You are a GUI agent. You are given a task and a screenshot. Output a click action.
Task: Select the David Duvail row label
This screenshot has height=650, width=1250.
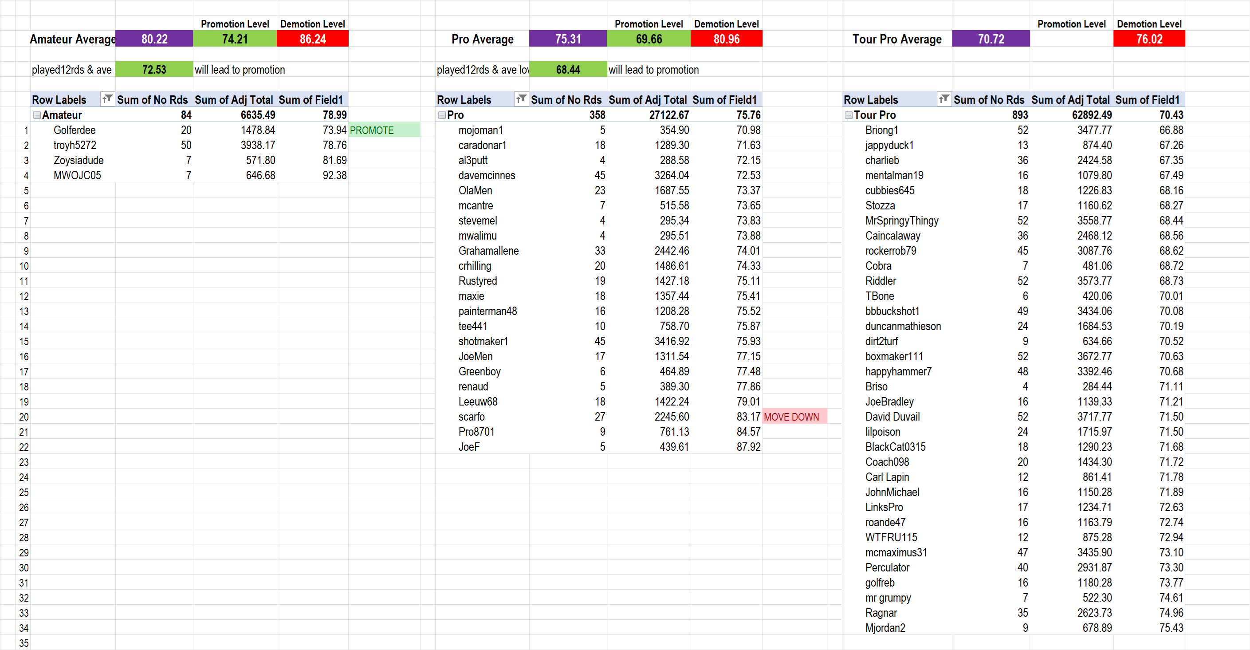pyautogui.click(x=892, y=417)
